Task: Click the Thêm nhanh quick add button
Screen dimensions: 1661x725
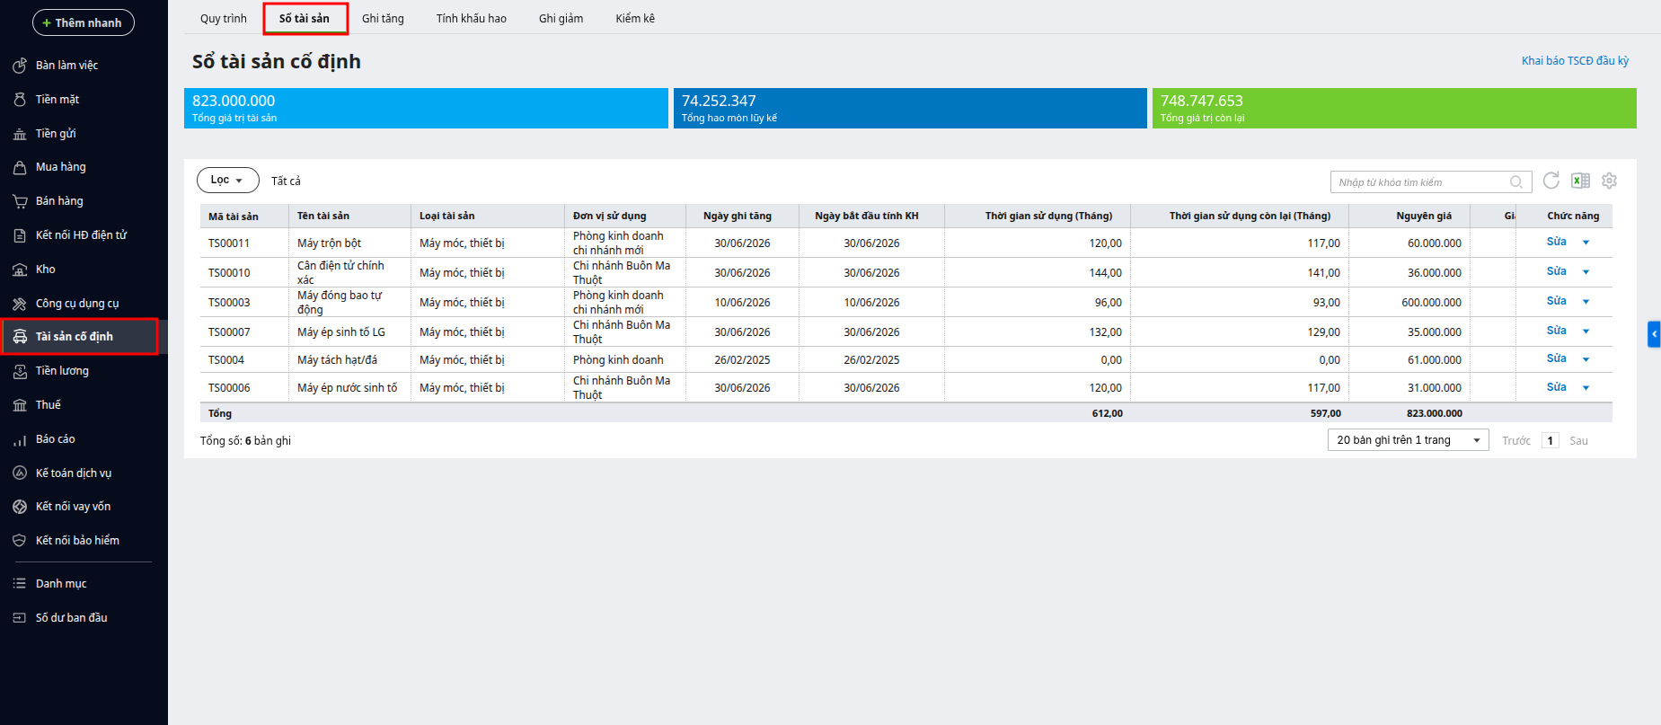Action: point(84,22)
